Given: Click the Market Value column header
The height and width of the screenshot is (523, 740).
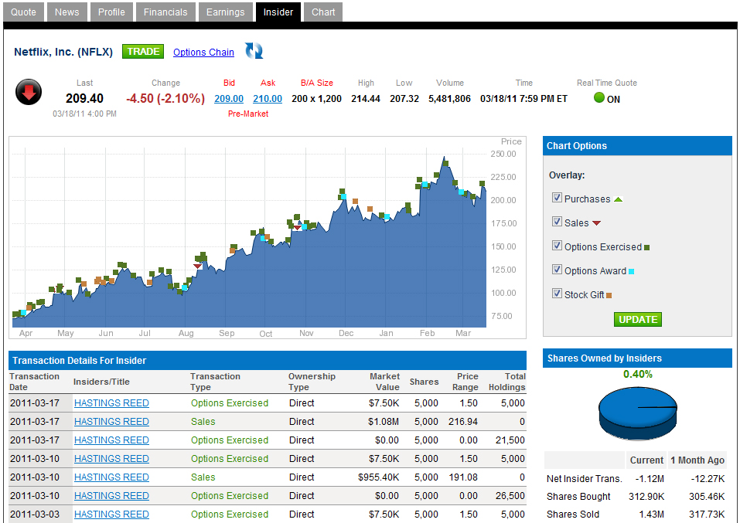Looking at the screenshot, I should click(x=384, y=382).
